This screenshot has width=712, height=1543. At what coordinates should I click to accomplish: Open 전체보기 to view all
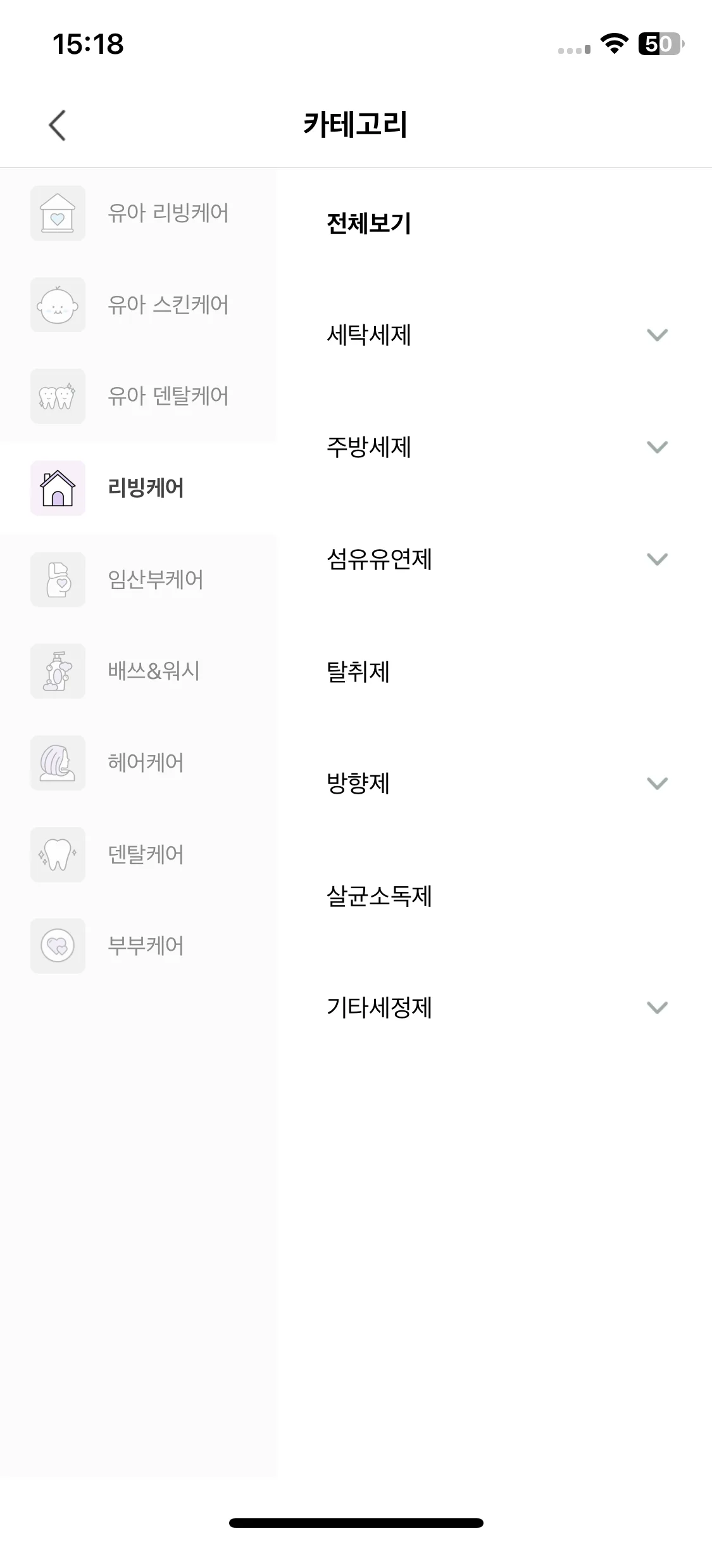(369, 224)
